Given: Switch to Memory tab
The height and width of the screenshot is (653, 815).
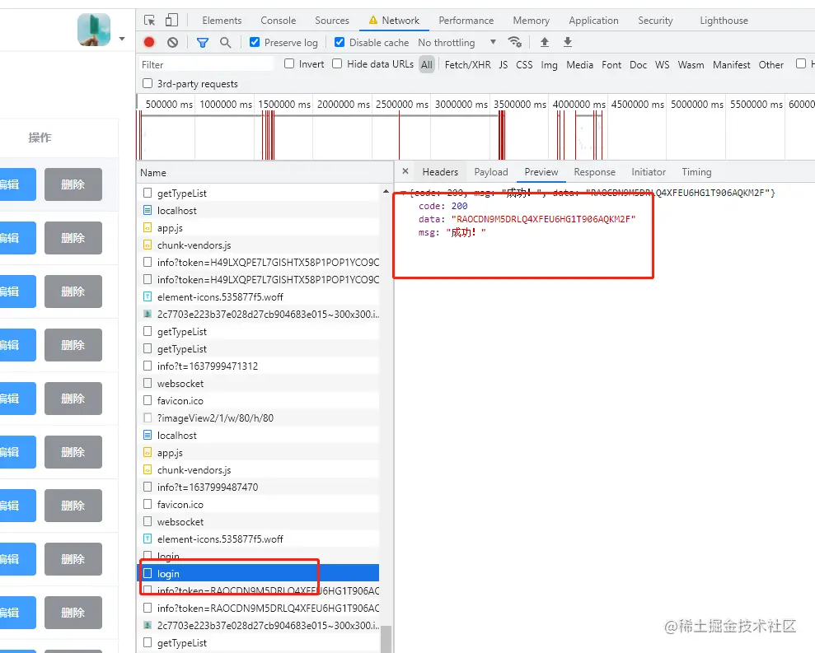Looking at the screenshot, I should point(531,21).
